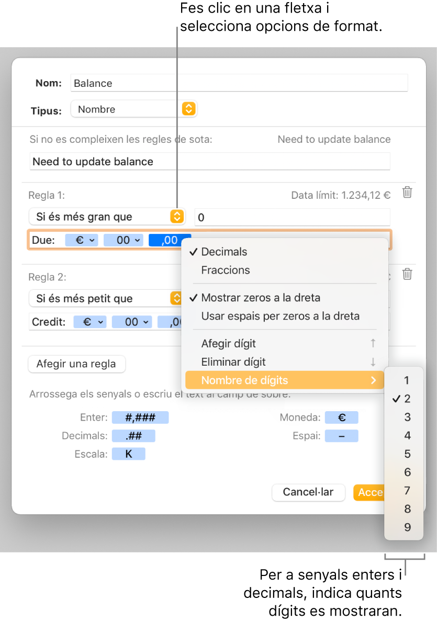Edit the Regla 1 value field showing 0
This screenshot has height=622, width=437.
click(293, 217)
